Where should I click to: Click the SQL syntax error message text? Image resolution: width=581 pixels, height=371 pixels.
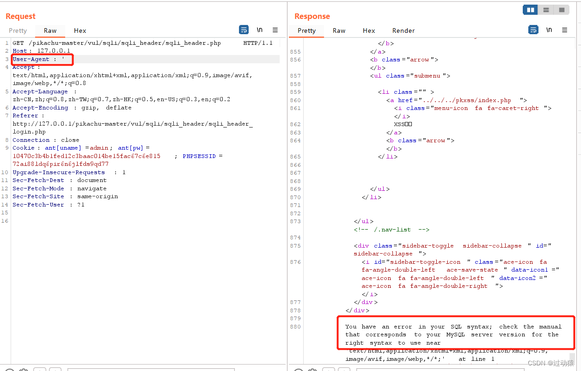click(x=454, y=335)
